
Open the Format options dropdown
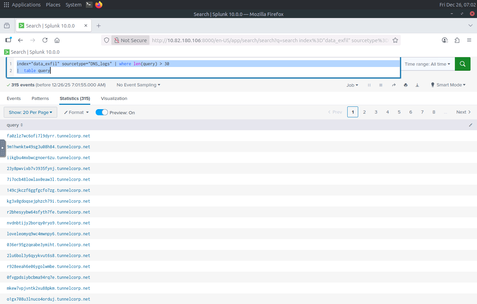76,113
